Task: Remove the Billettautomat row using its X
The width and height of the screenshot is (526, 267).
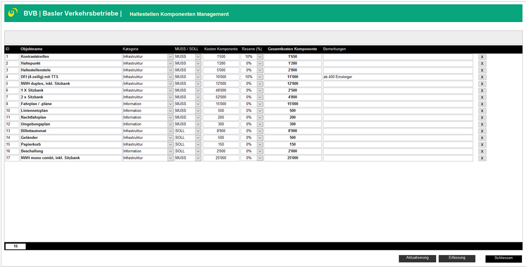Action: [x=482, y=131]
